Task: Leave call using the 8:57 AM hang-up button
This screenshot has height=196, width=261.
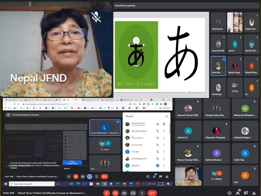Action: [x=104, y=177]
